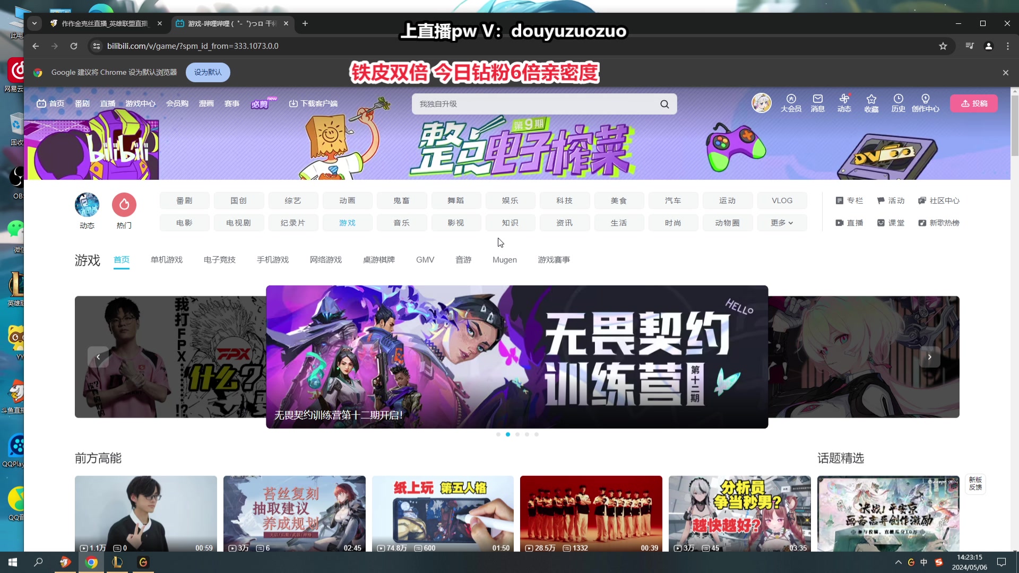Switch to 电子竞技 tab

pos(220,260)
